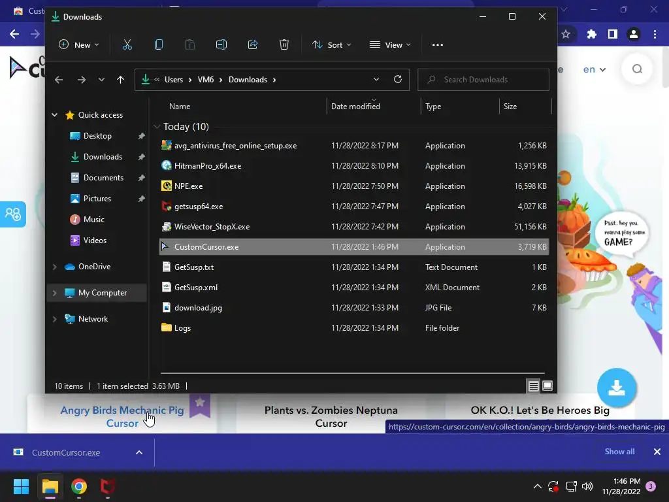Open Chrome profile avatar icon
This screenshot has height=502, width=669.
(634, 34)
